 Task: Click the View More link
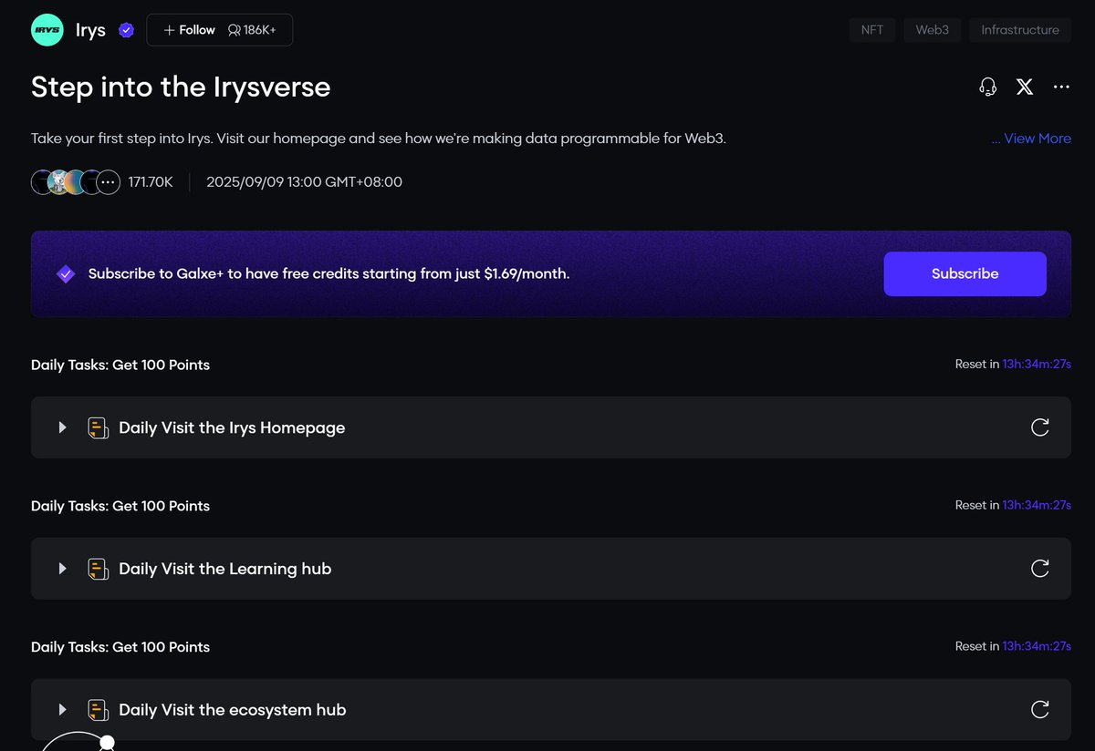click(x=1031, y=139)
